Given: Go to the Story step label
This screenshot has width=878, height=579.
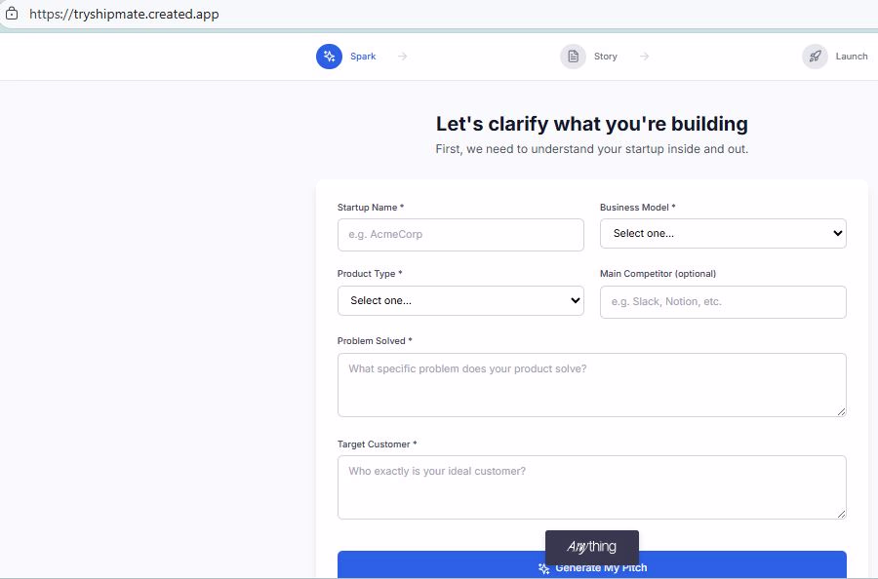Looking at the screenshot, I should pyautogui.click(x=606, y=57).
